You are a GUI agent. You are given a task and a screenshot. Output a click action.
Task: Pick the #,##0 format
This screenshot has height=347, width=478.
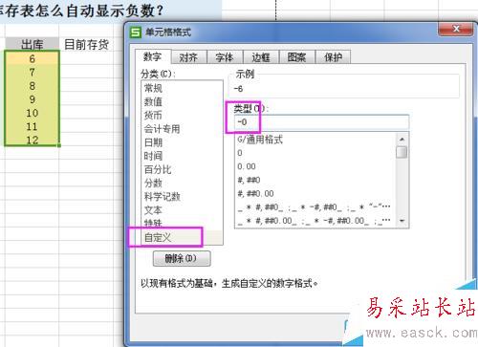point(315,180)
